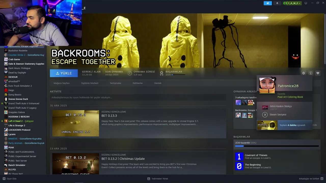The image size is (326, 183).
Task: Open game settings gear icon
Action: (304, 73)
